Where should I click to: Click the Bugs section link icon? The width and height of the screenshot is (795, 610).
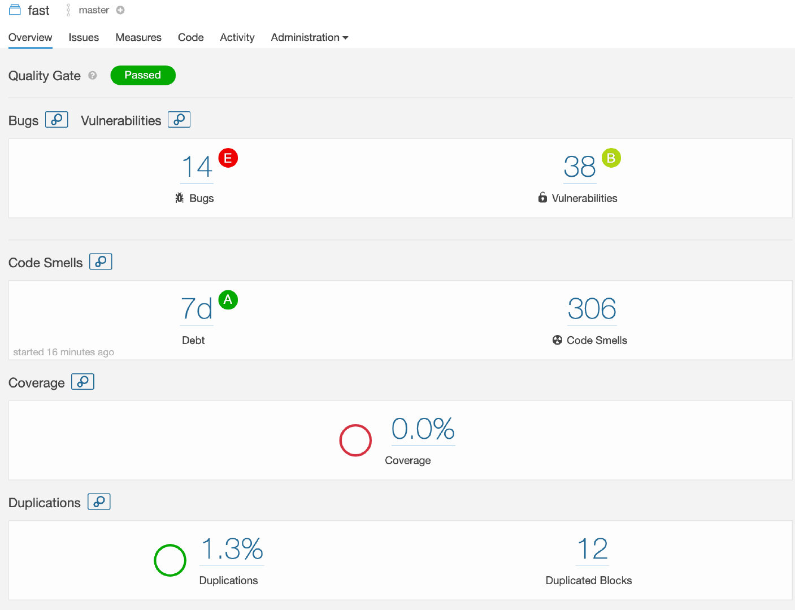[57, 120]
